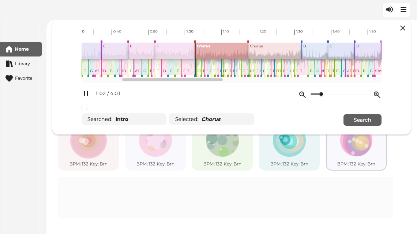Go to Home in the sidebar
The width and height of the screenshot is (417, 234).
click(21, 49)
